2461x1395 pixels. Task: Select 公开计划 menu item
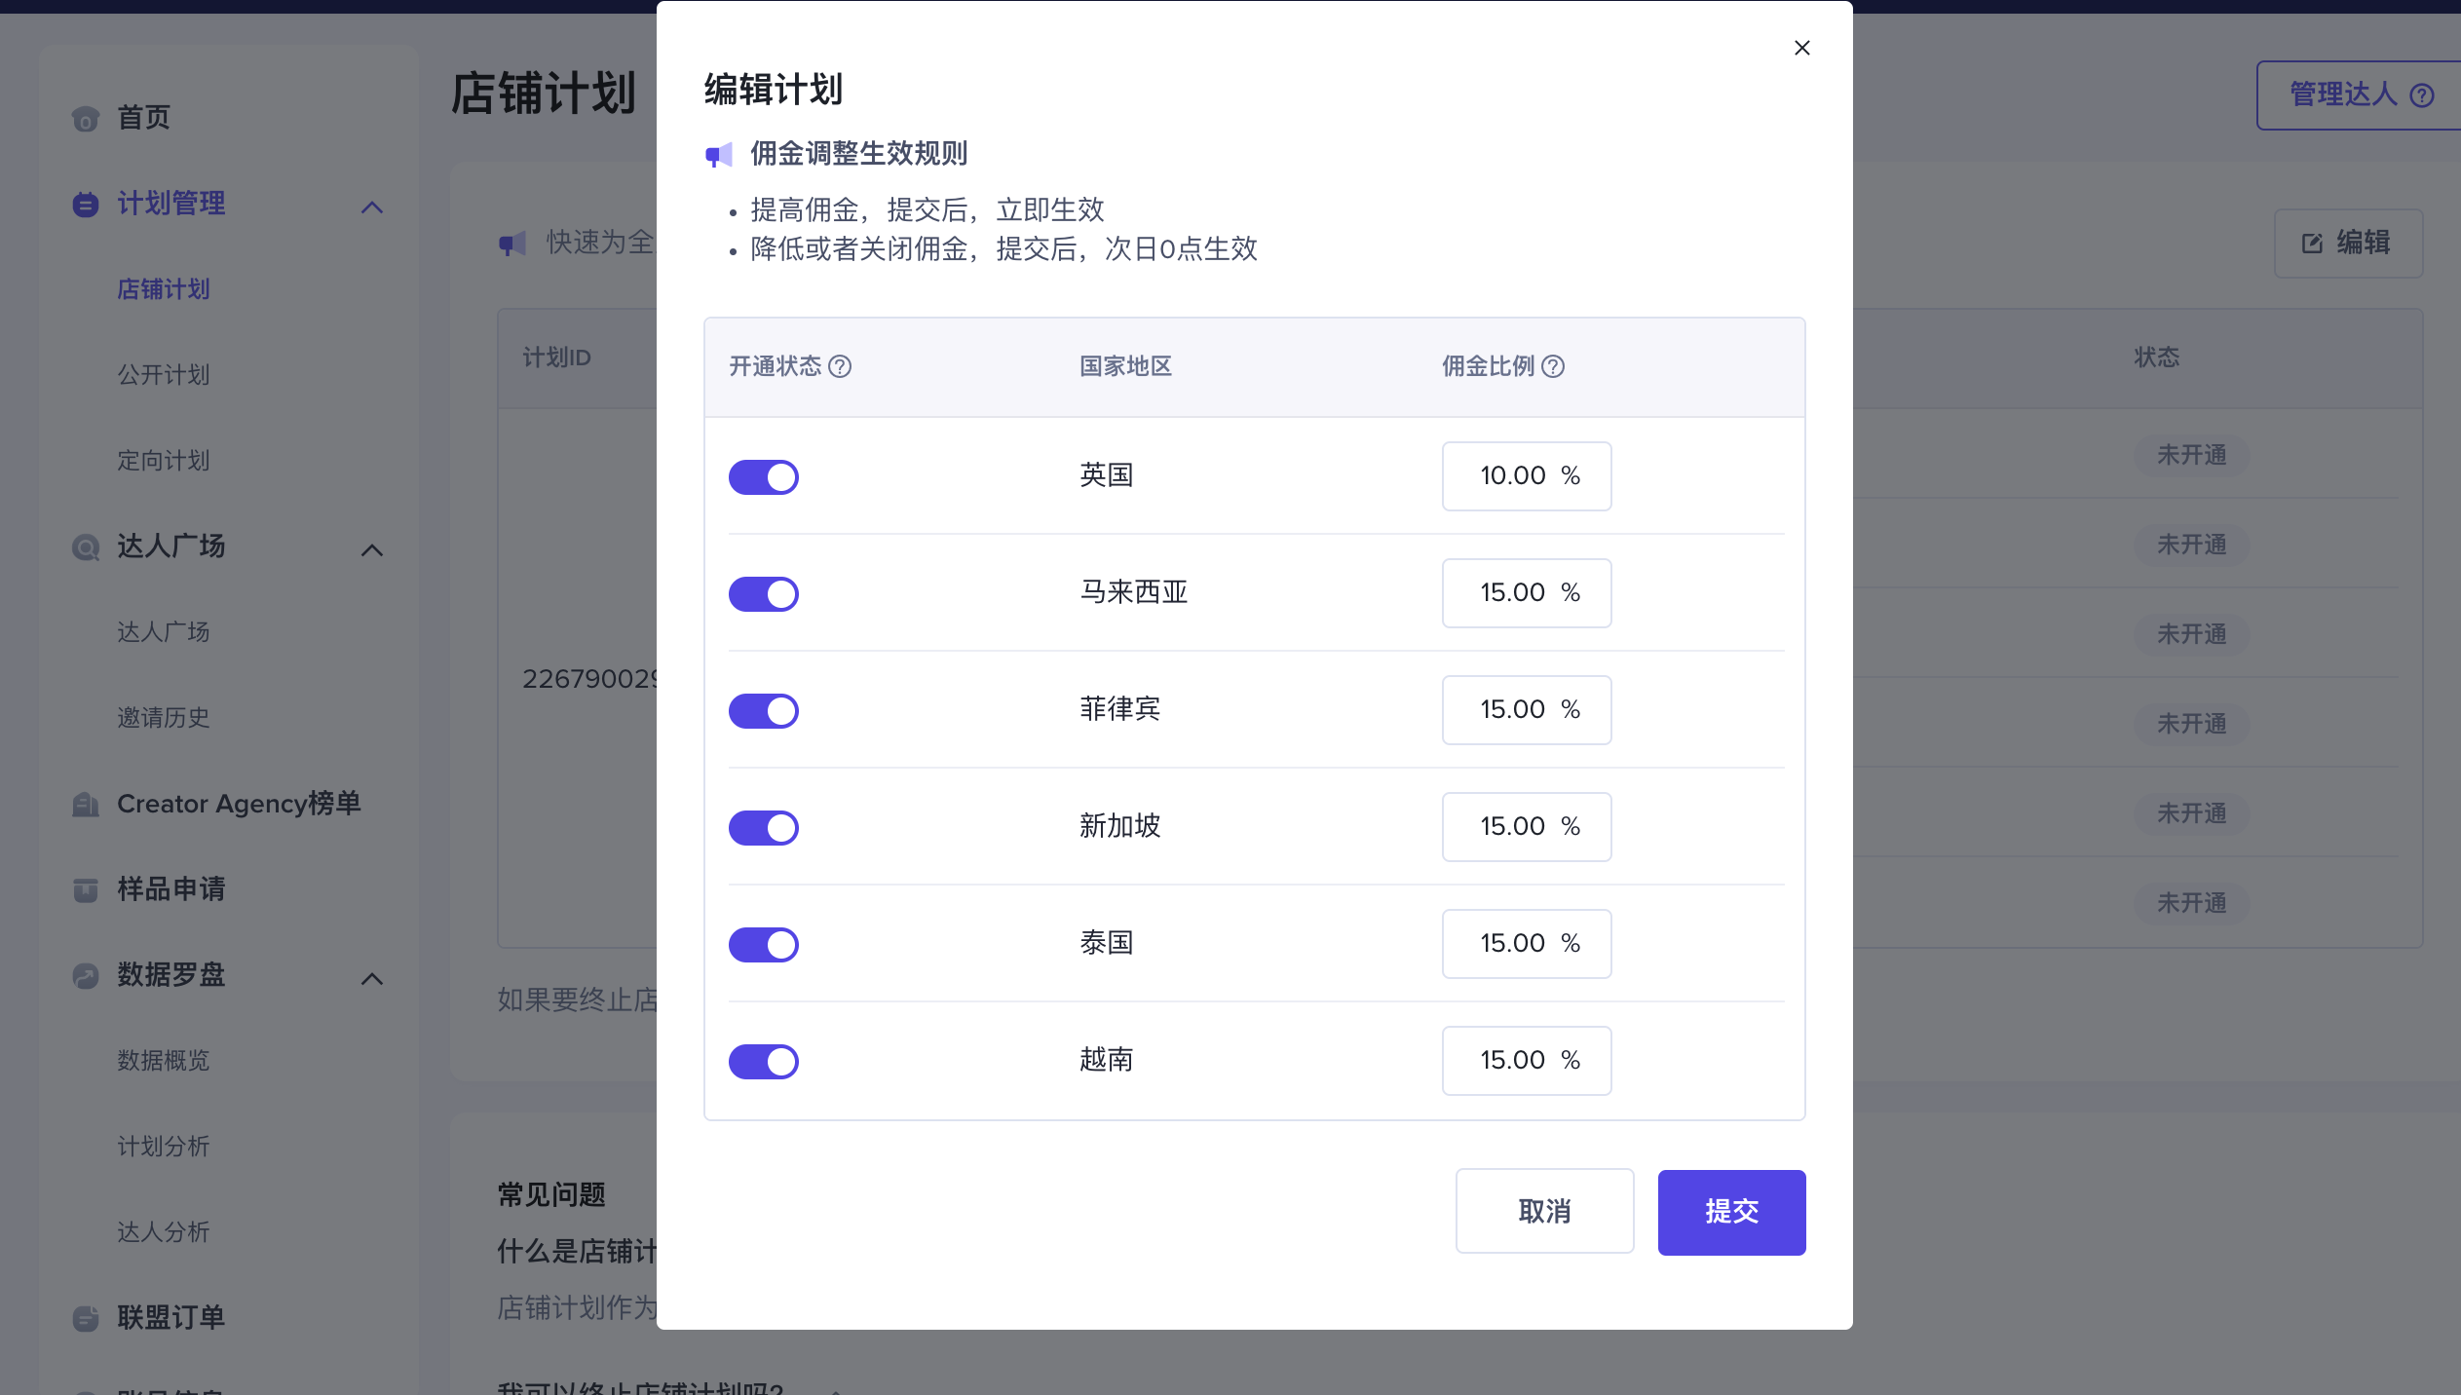click(x=164, y=375)
